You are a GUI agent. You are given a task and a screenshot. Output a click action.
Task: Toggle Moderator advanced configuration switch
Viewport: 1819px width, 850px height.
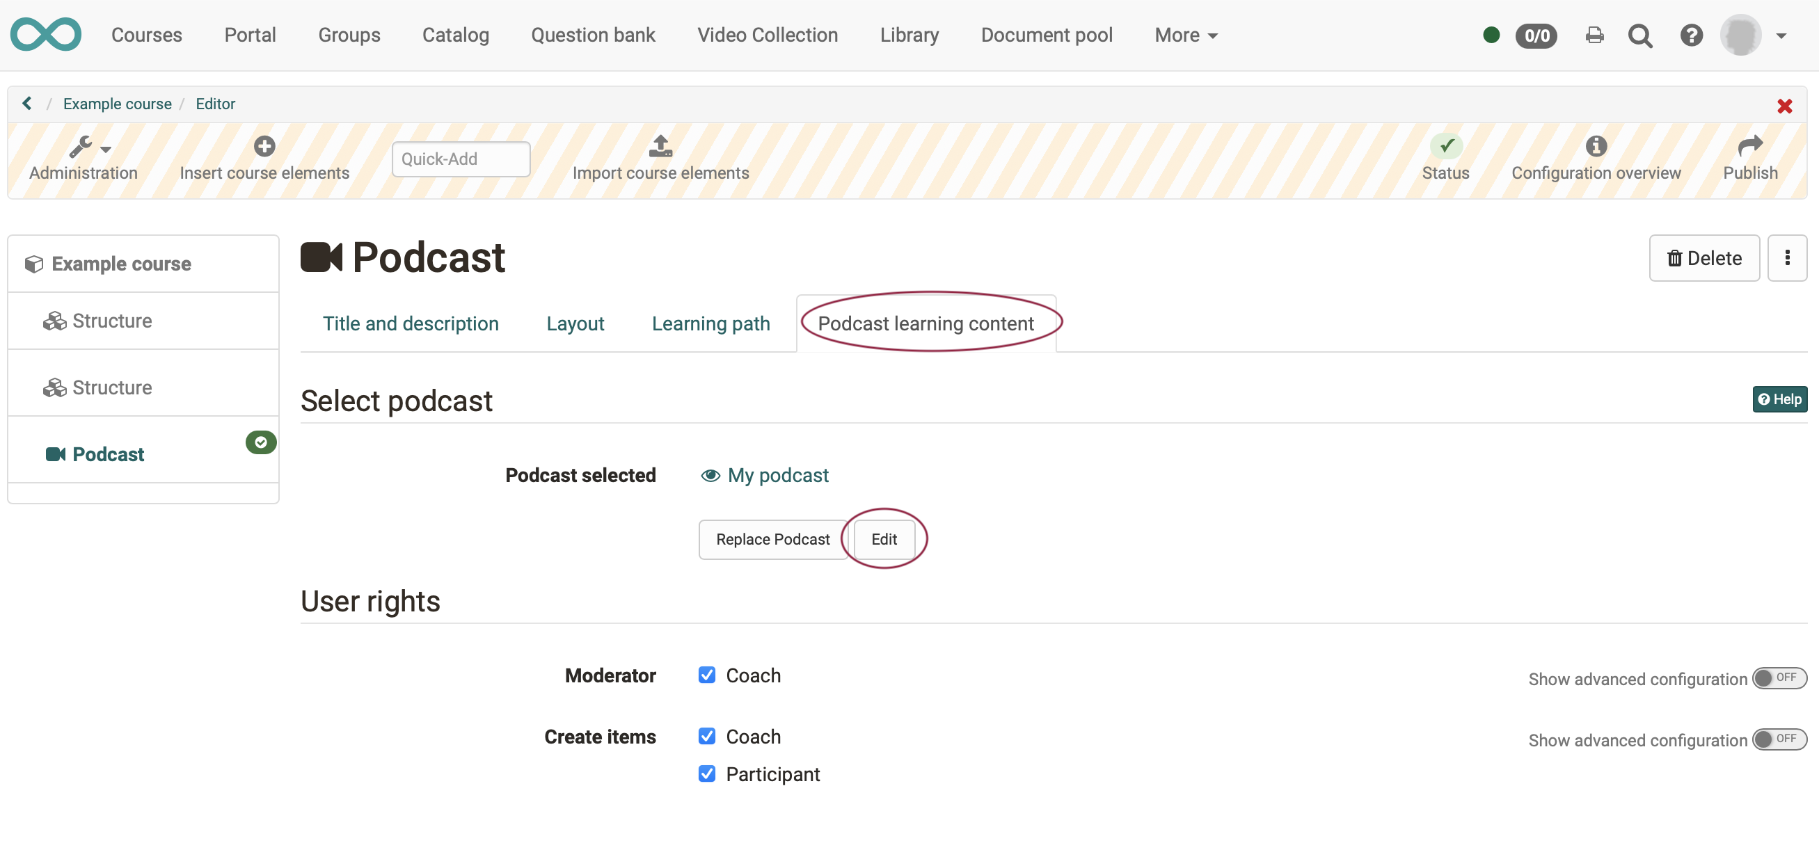click(1778, 677)
